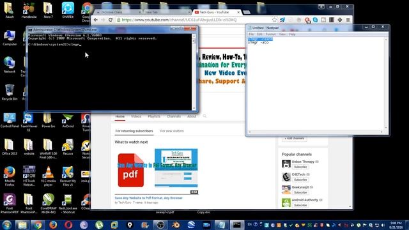Select 'For returning subscribers' view
409x230 pixels.
click(134, 131)
